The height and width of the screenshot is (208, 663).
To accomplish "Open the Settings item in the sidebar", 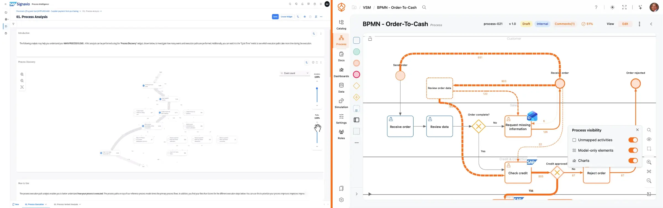I will click(x=341, y=119).
